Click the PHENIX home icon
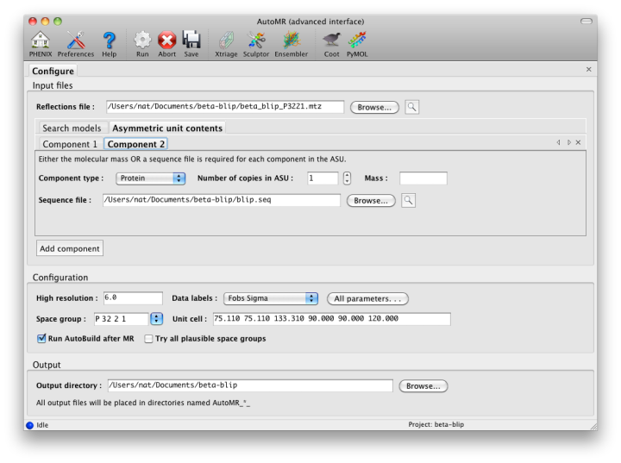Screen dimensions: 621x463 point(40,41)
